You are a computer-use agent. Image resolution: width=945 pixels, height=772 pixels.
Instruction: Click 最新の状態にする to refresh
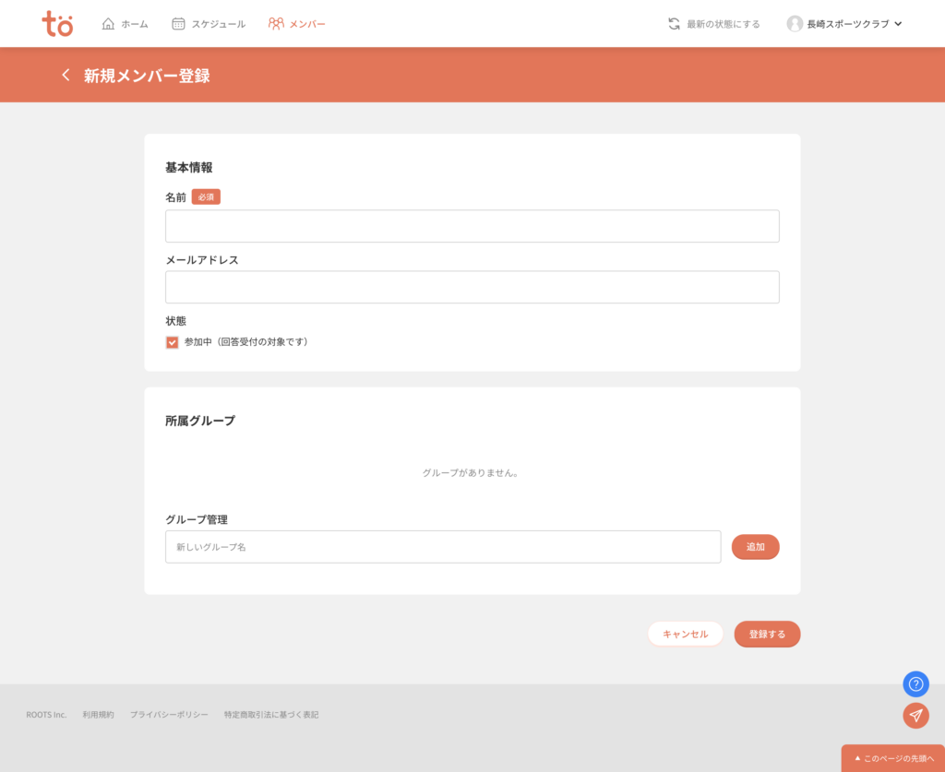pos(714,23)
